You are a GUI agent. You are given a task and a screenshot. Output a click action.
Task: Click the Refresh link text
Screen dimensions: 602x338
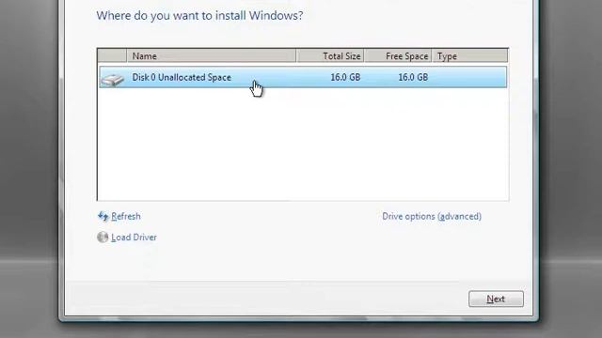pos(126,217)
